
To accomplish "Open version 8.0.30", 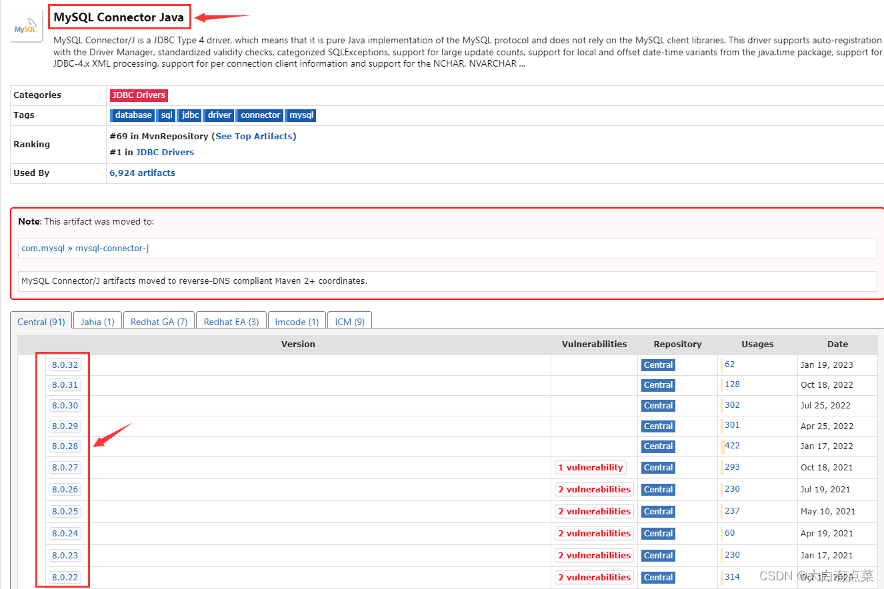I will point(65,406).
